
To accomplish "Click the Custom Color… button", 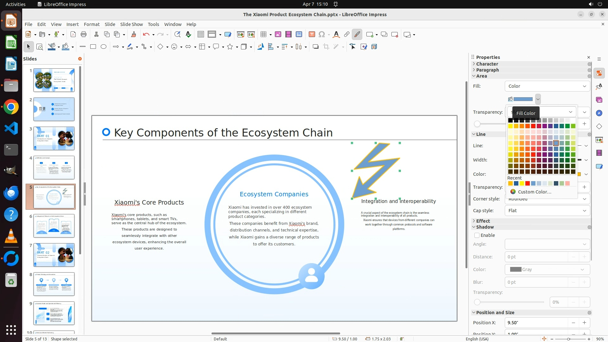I will [x=534, y=192].
